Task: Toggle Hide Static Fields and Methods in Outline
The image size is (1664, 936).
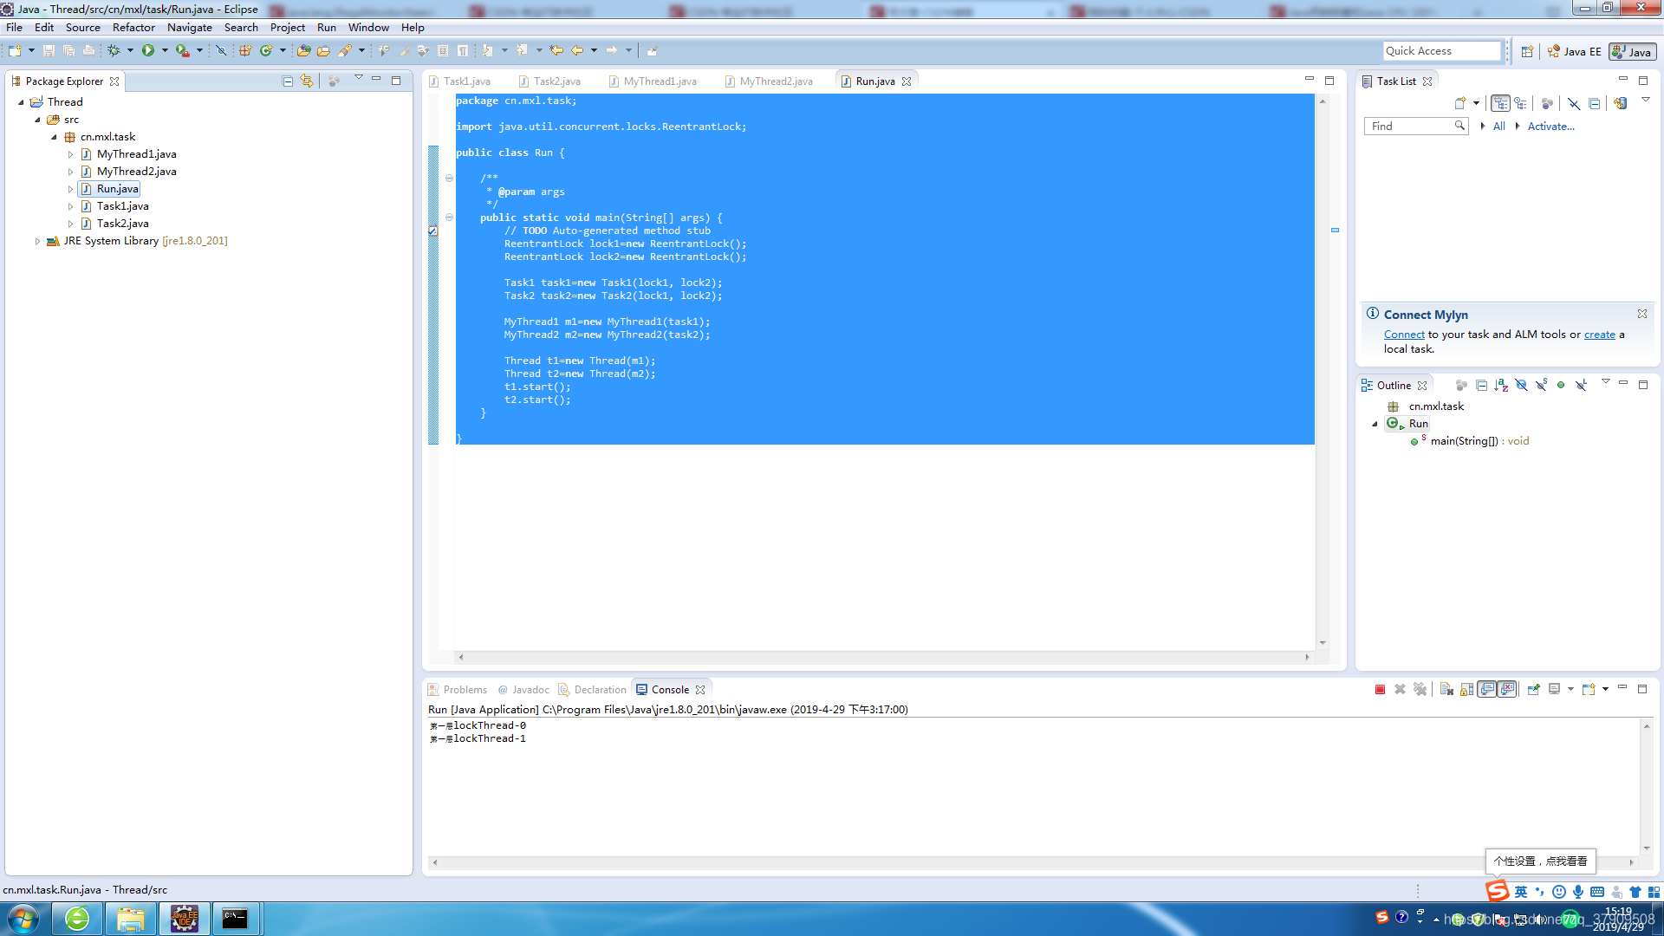Action: pyautogui.click(x=1541, y=386)
